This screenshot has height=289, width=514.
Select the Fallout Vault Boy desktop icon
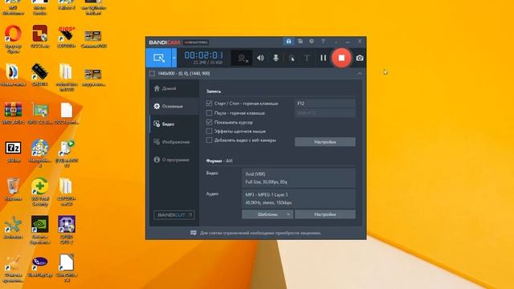40,153
